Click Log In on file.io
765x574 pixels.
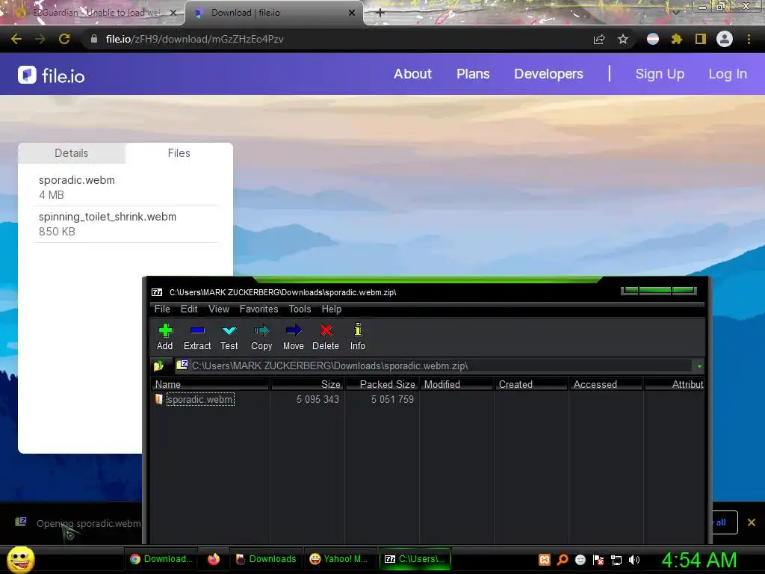point(728,74)
